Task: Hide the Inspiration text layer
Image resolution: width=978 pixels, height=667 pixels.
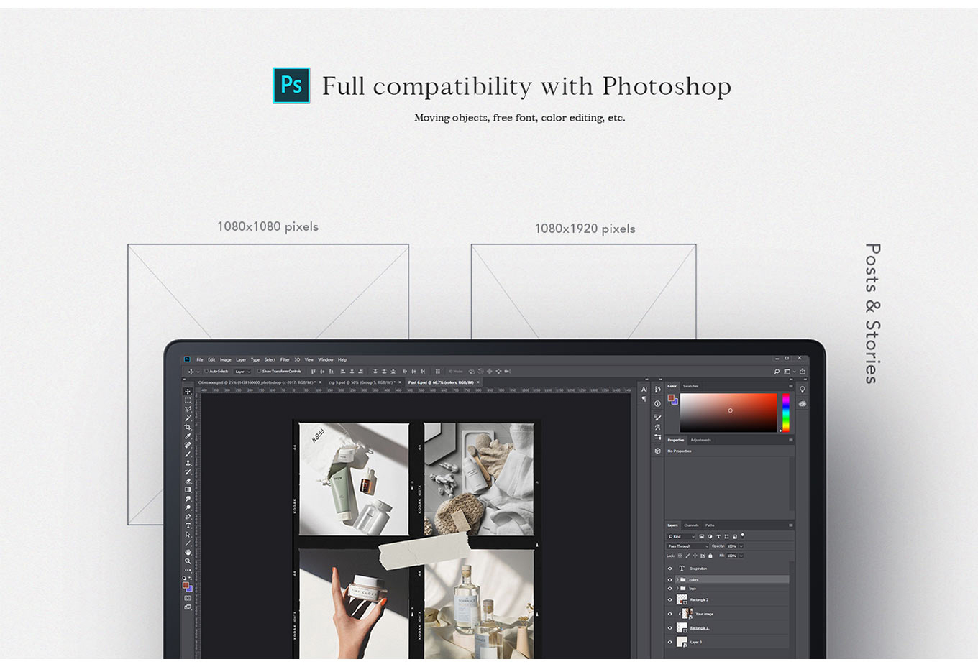Action: (x=670, y=569)
